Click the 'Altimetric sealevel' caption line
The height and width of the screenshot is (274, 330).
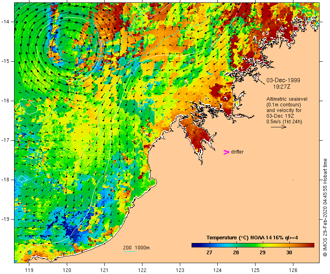click(x=287, y=99)
